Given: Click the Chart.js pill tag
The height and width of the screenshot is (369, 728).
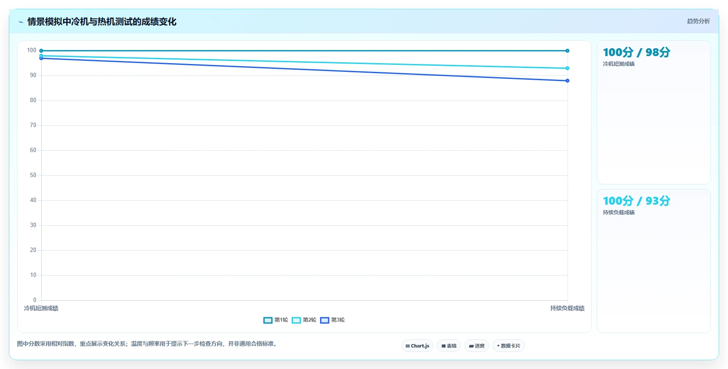Looking at the screenshot, I should click(417, 346).
